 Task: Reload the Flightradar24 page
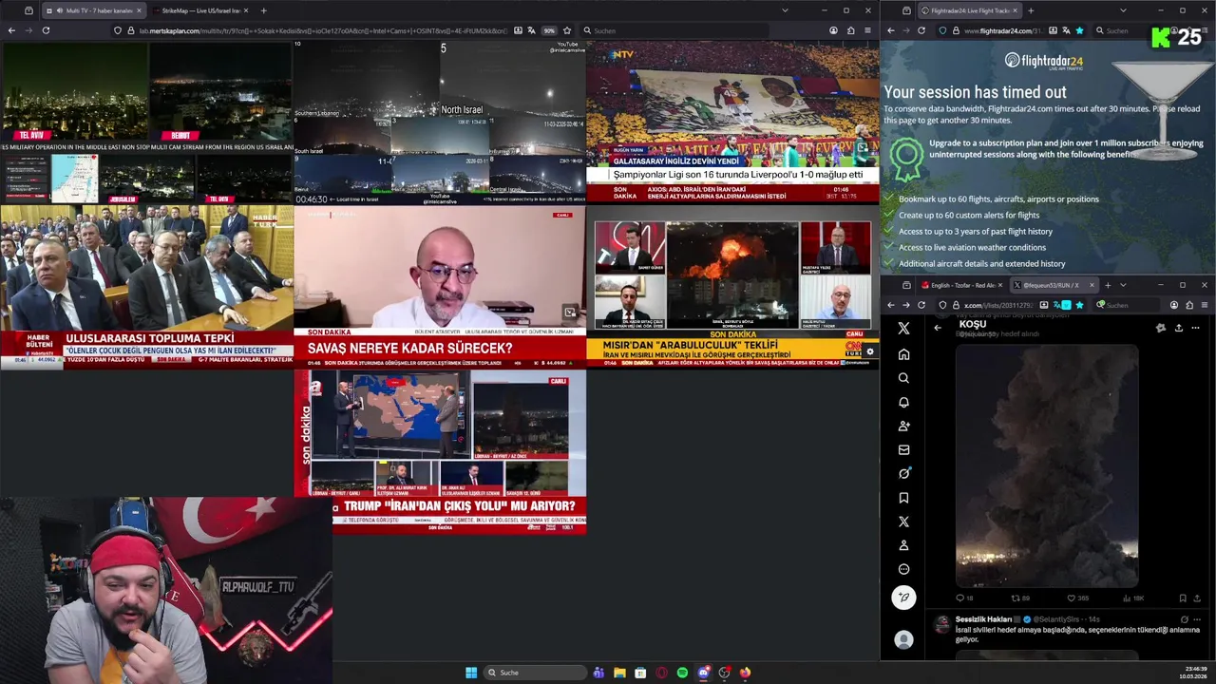click(921, 30)
